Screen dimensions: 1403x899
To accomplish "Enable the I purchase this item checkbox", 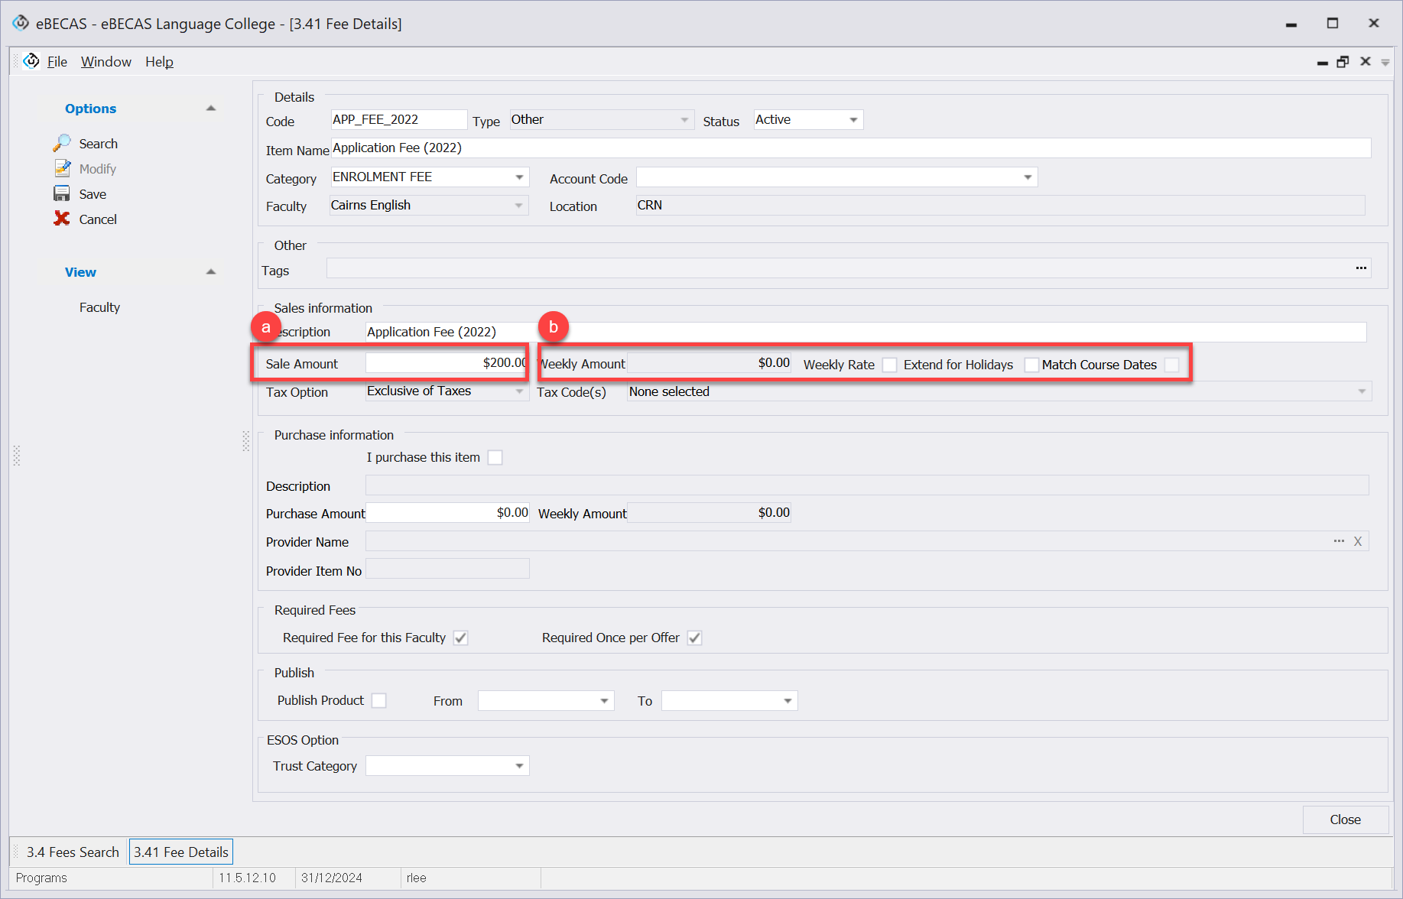I will point(495,457).
